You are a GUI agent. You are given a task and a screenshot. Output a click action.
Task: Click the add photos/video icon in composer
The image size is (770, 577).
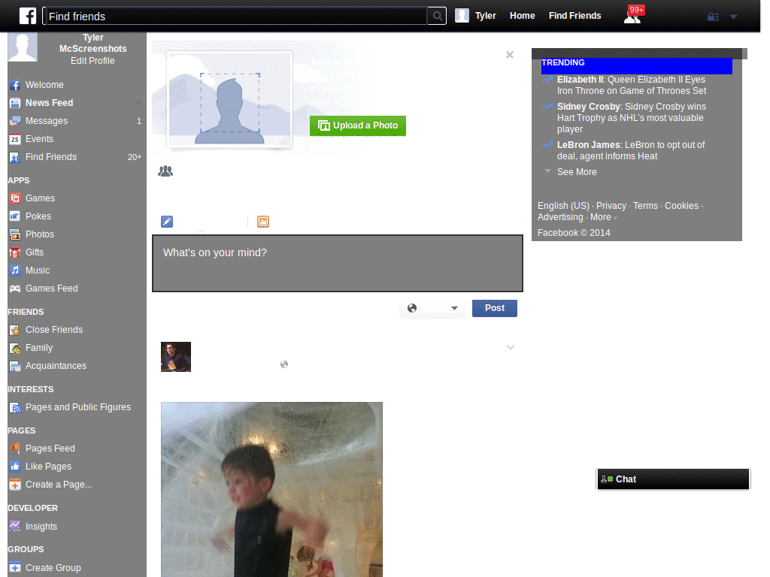click(x=263, y=222)
